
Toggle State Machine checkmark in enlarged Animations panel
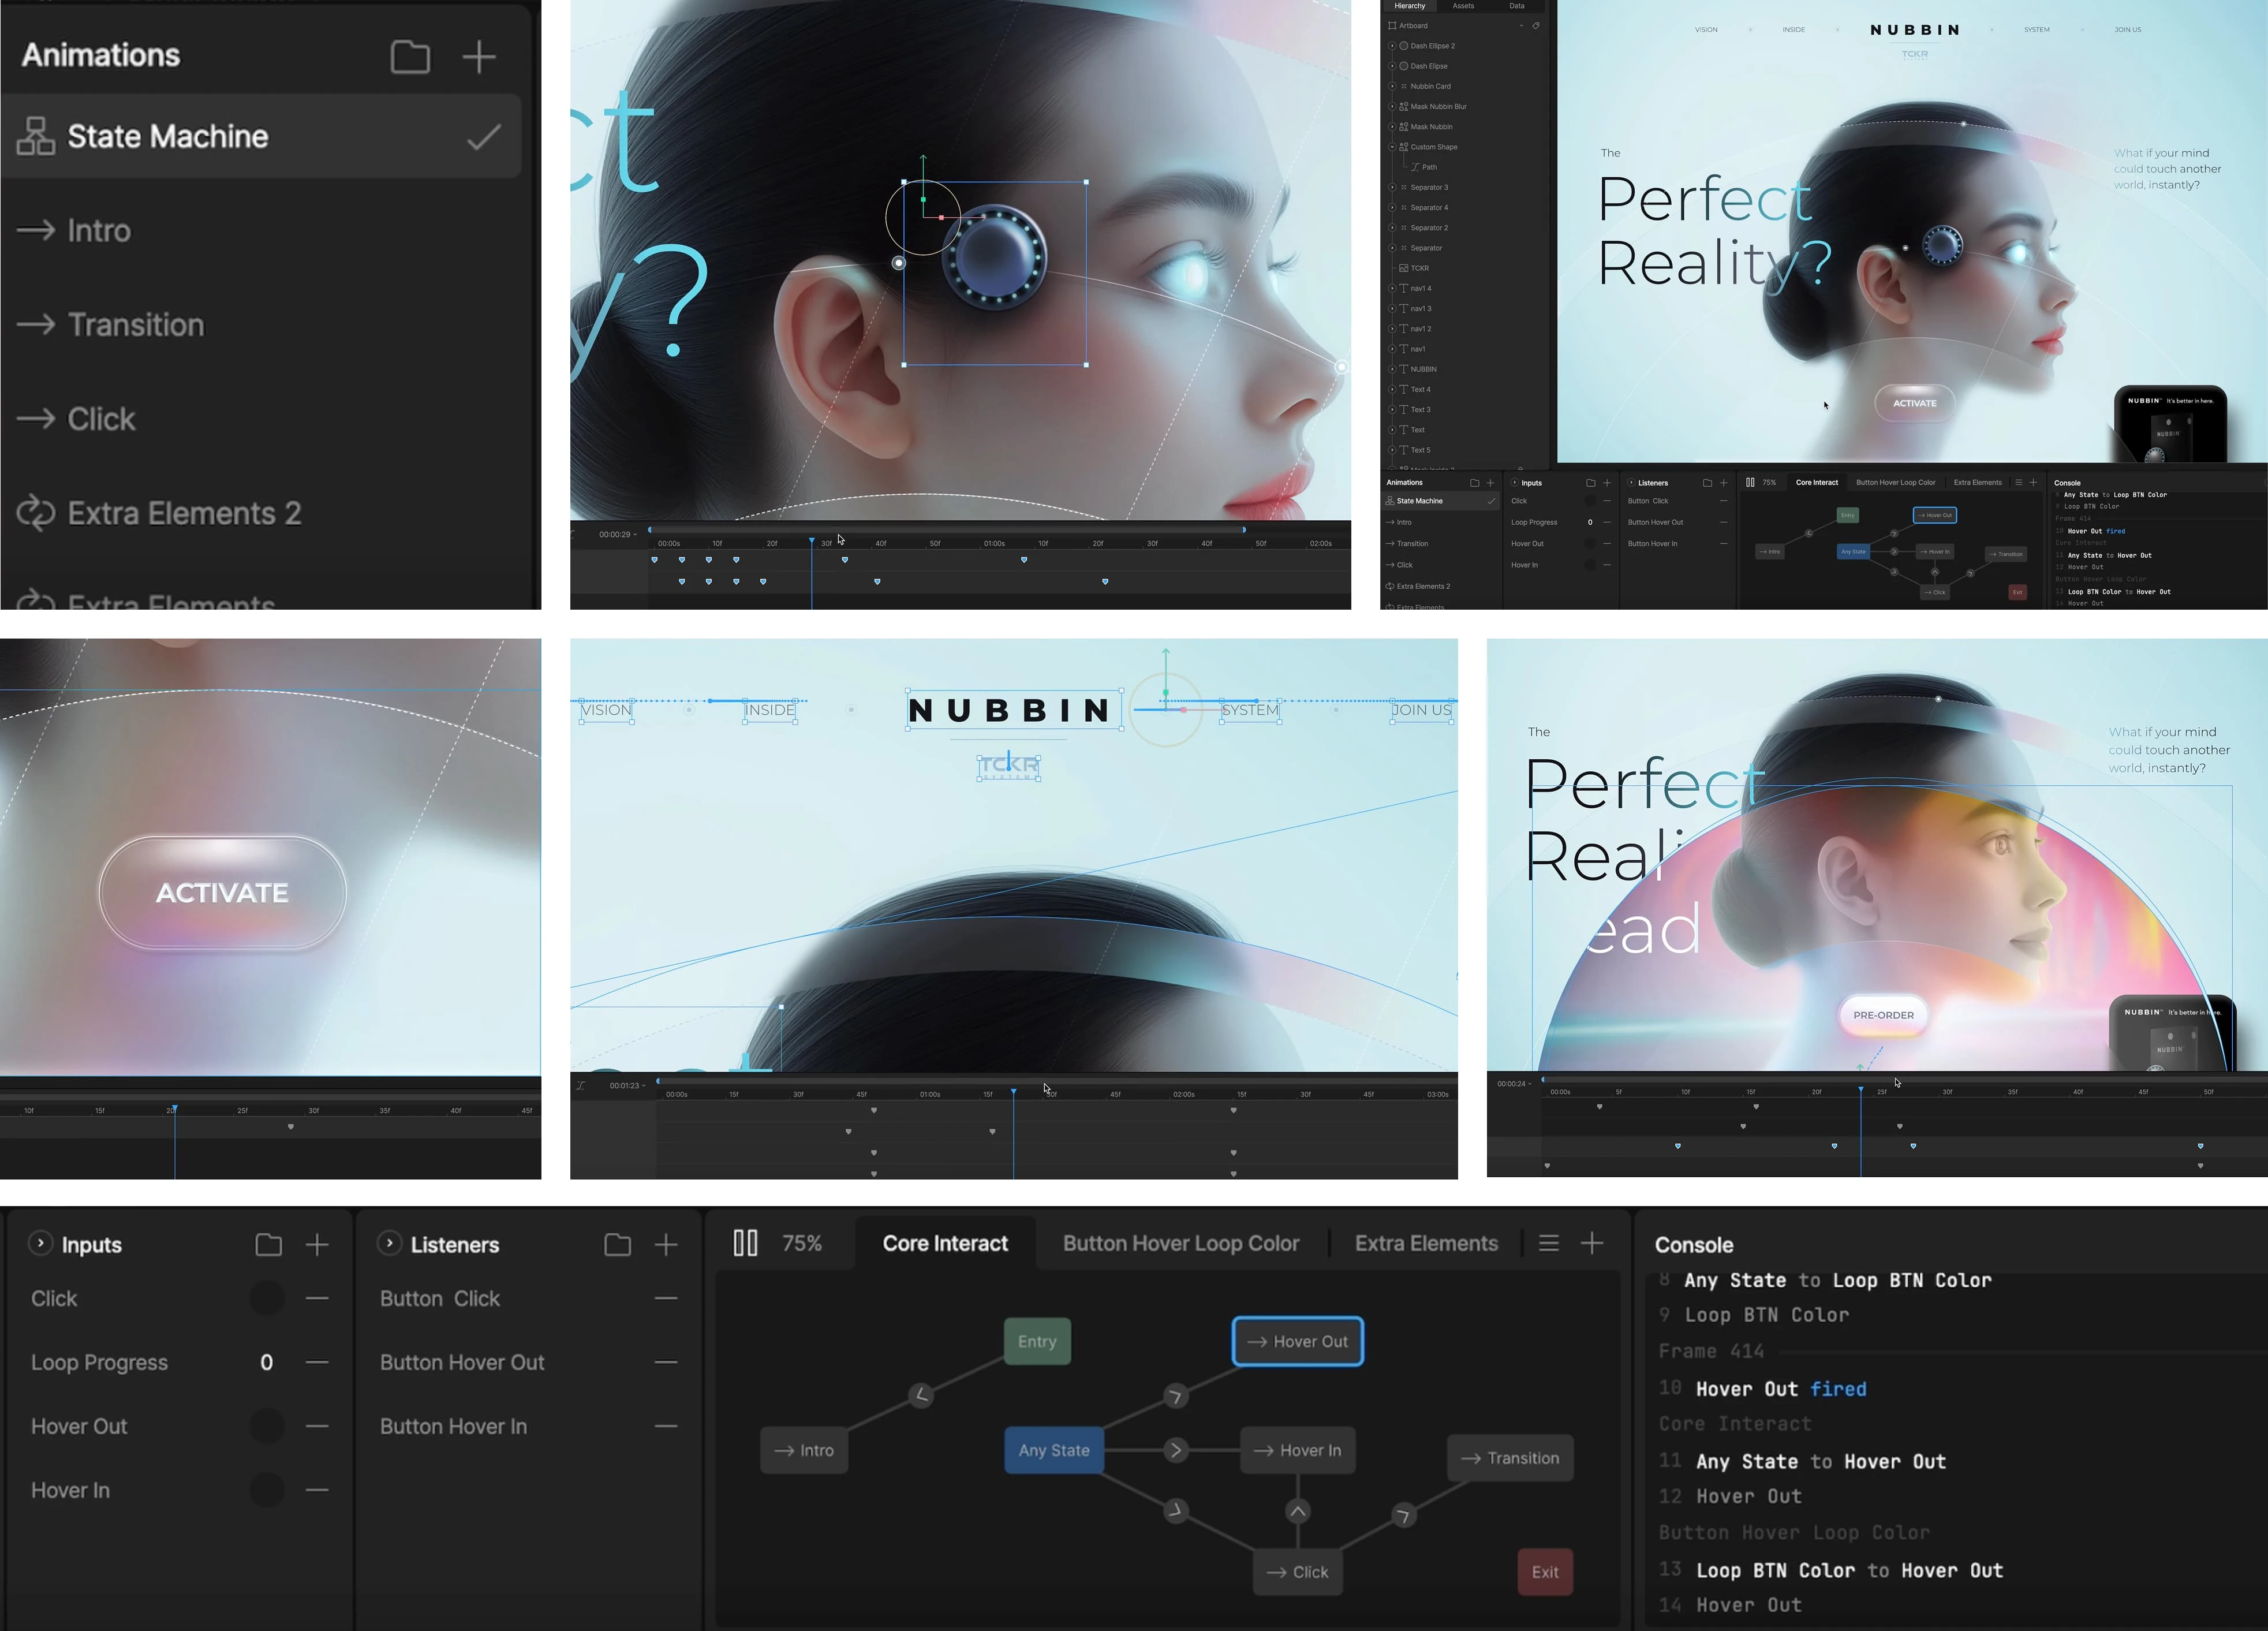point(484,136)
